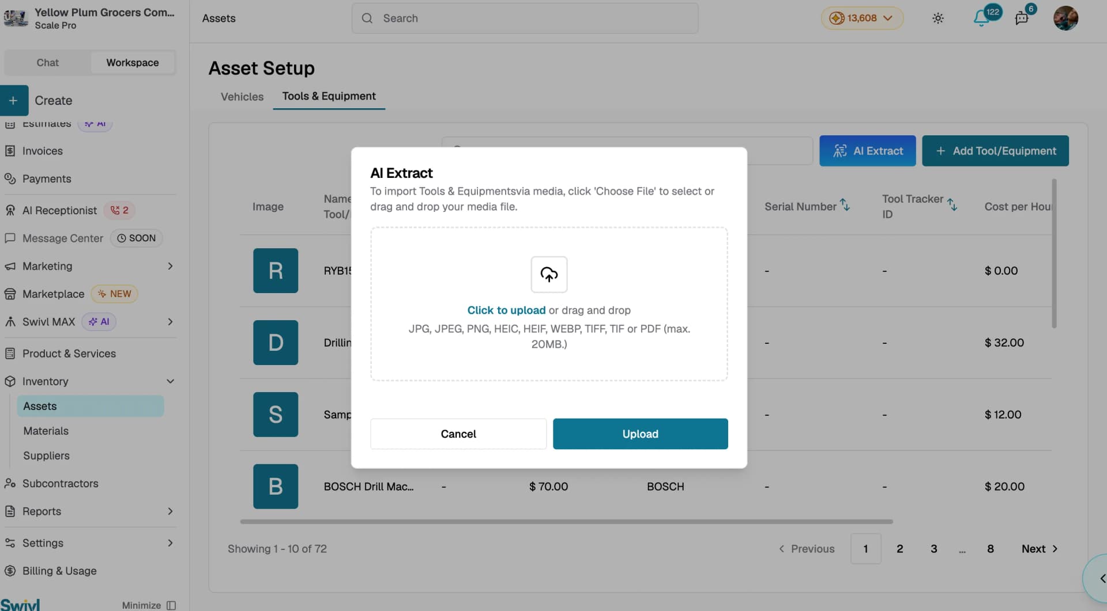The height and width of the screenshot is (611, 1107).
Task: Click the Inventory box icon
Action: (10, 381)
